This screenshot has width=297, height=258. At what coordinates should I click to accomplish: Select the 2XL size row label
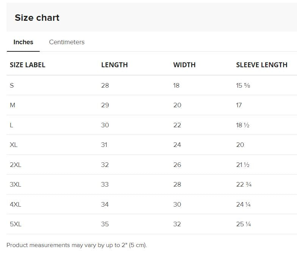16,165
